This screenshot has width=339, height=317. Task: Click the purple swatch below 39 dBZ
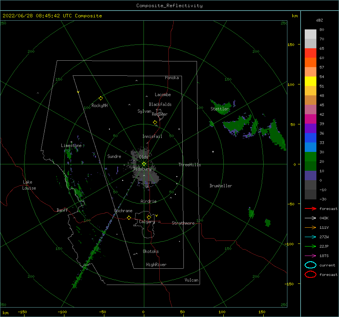pyautogui.click(x=310, y=128)
